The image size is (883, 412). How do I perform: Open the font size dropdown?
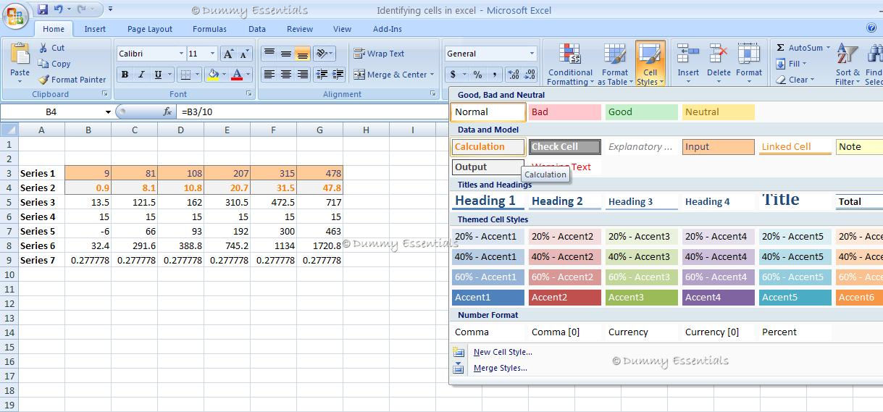[212, 54]
